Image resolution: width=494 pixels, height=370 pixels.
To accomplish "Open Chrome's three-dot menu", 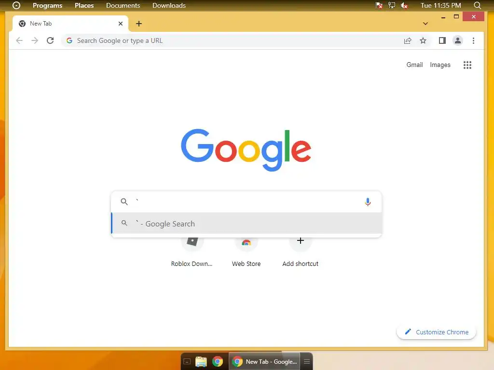I will coord(473,40).
